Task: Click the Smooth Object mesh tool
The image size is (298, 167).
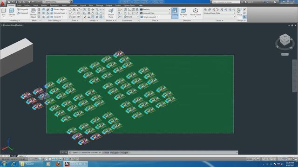Action: pyautogui.click(x=33, y=13)
